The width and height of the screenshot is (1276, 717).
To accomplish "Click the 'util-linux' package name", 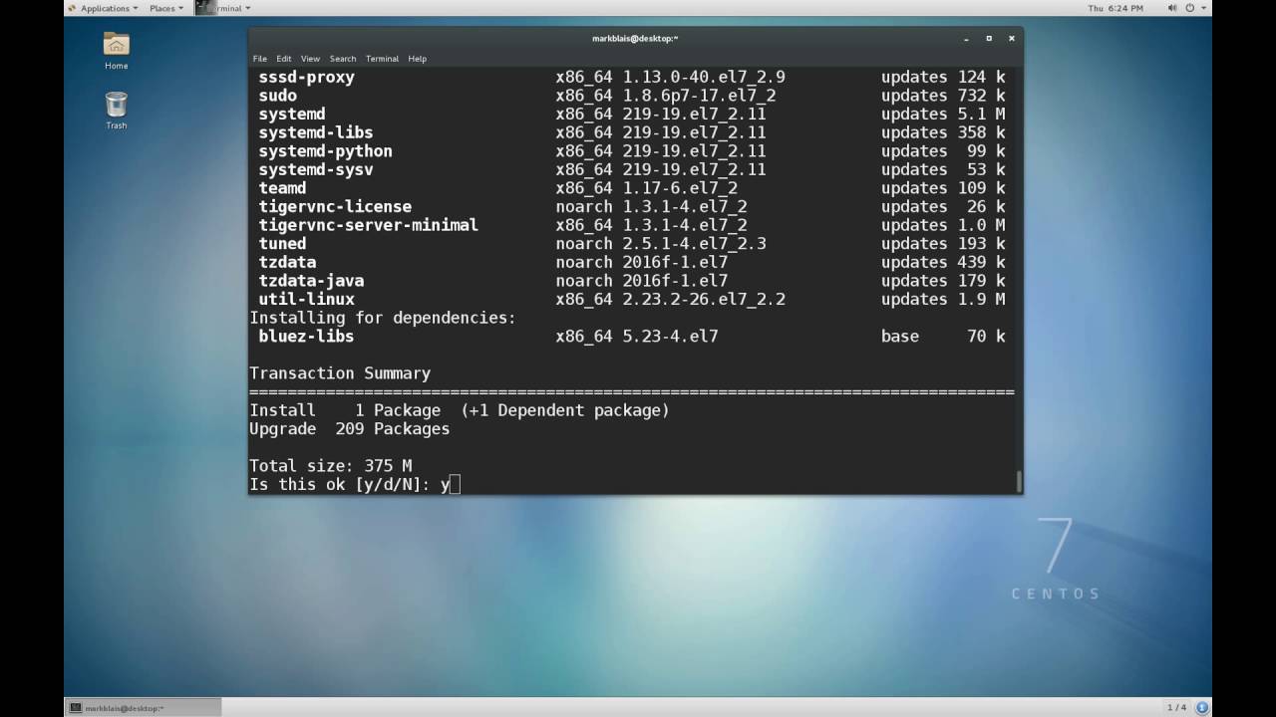I will pos(307,300).
